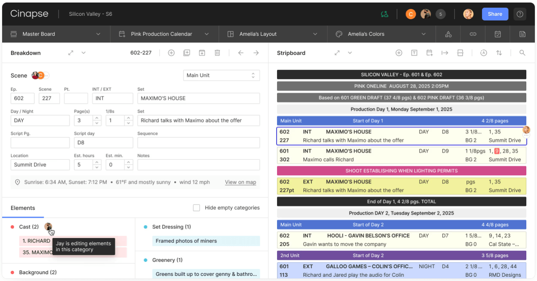Select the Framed photos of miners element

tap(206, 241)
